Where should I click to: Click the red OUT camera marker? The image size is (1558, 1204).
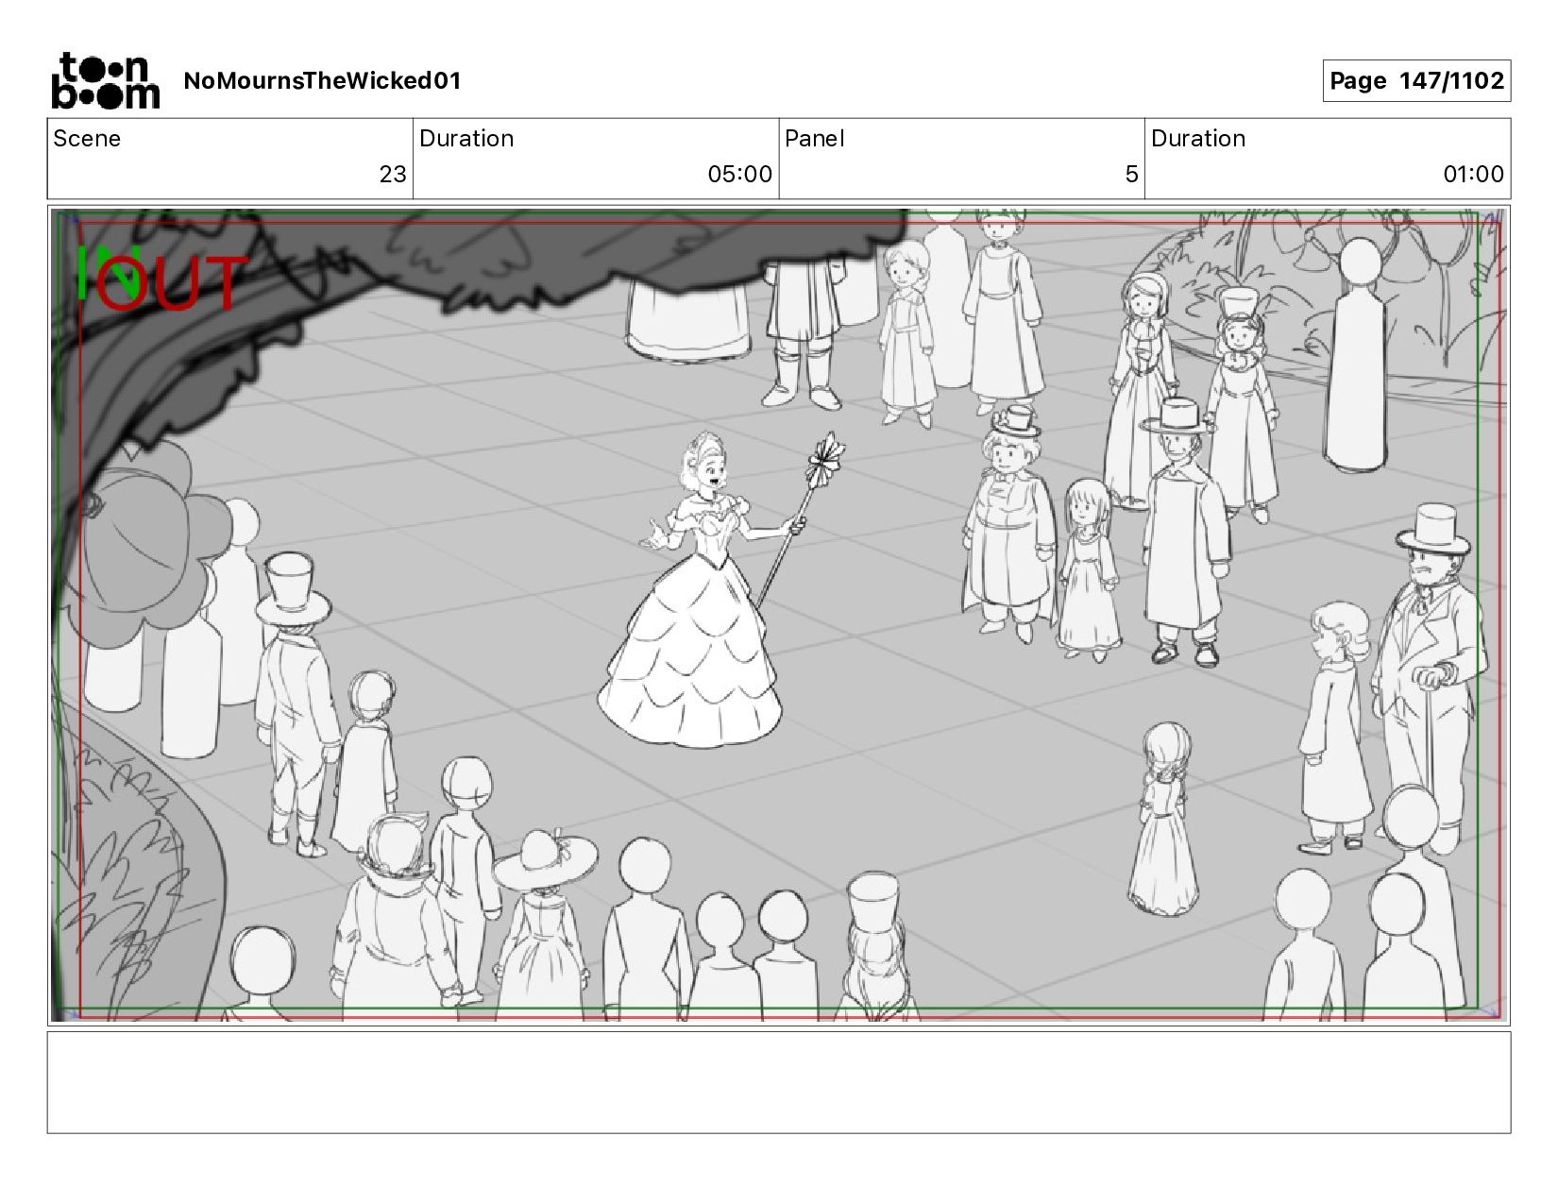click(172, 283)
